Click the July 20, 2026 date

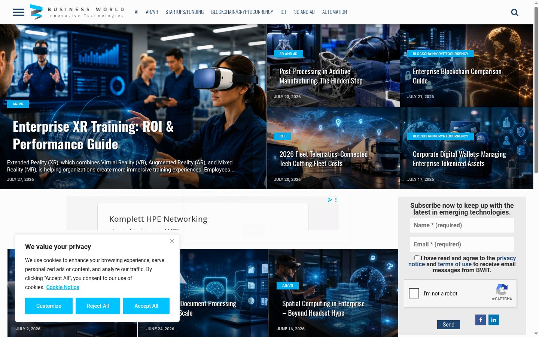click(287, 179)
